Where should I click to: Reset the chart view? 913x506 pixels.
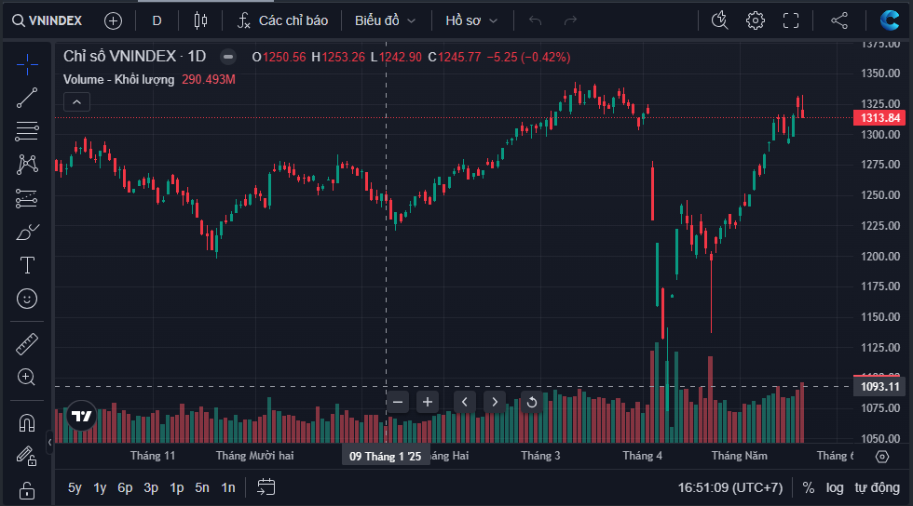coord(532,402)
